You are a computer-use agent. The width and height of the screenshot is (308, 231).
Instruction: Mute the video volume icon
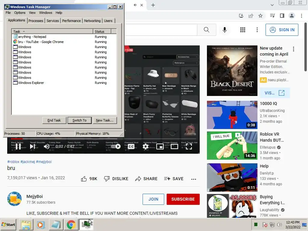47,146
